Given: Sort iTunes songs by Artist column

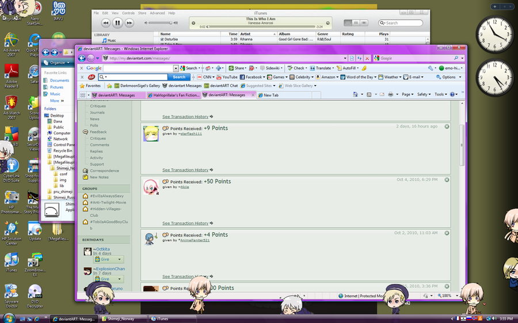Looking at the screenshot, I should pyautogui.click(x=258, y=34).
